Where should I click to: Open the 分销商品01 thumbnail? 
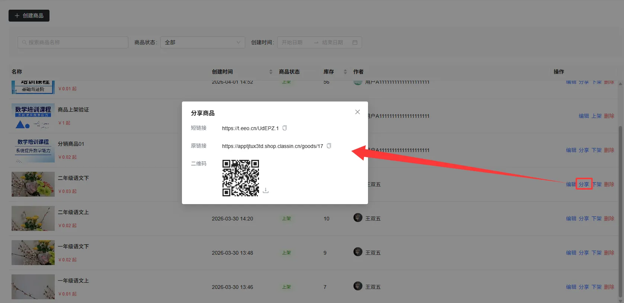click(x=33, y=150)
